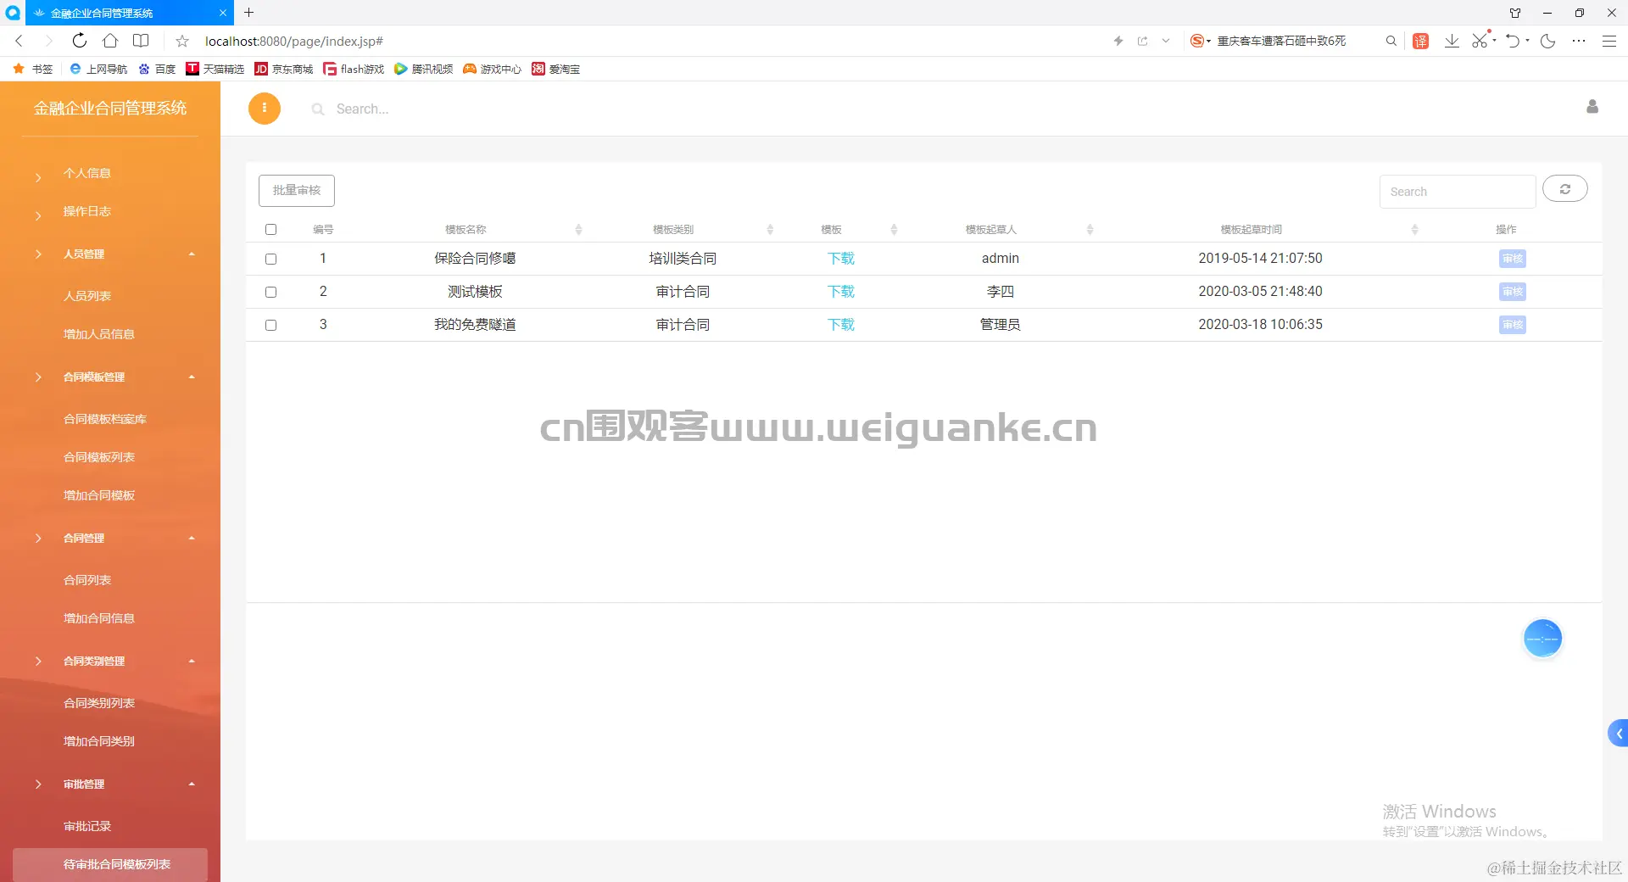Click the orange sidebar toggle menu button
This screenshot has width=1628, height=882.
[265, 108]
